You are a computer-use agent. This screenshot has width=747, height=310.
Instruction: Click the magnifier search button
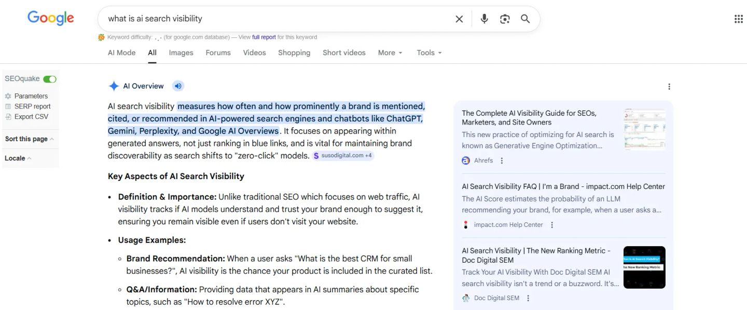pos(525,19)
